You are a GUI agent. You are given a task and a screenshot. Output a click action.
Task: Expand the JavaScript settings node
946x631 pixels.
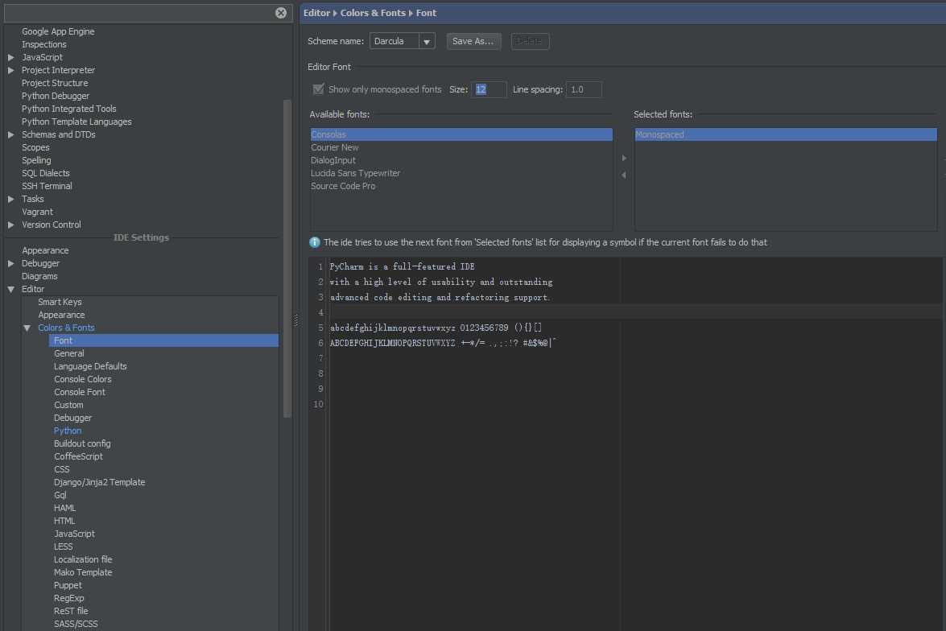[10, 57]
